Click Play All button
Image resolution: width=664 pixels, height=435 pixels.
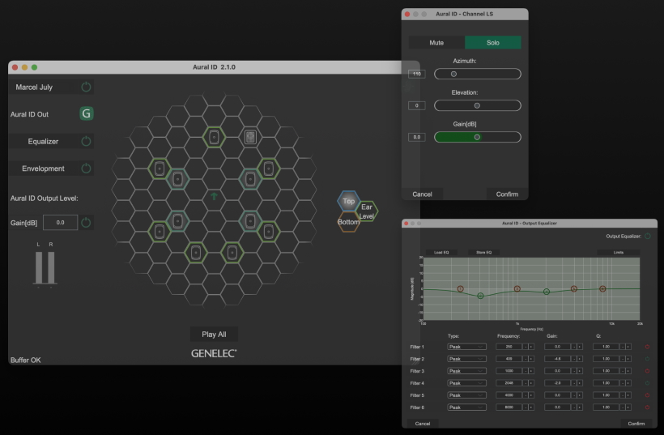tap(214, 335)
